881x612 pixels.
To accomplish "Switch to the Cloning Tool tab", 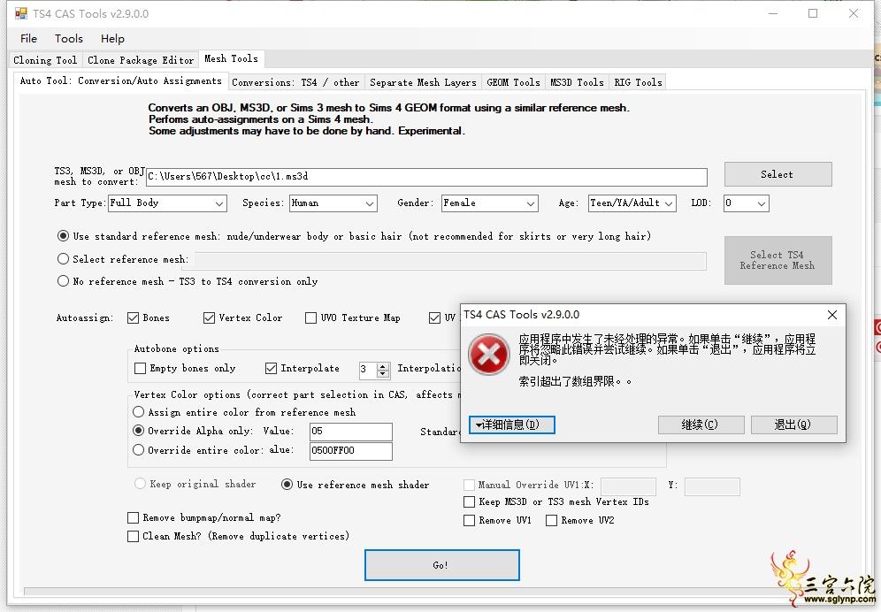I will click(45, 60).
